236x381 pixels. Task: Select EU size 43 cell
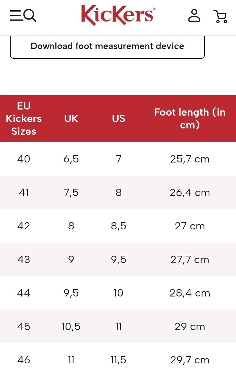23,260
